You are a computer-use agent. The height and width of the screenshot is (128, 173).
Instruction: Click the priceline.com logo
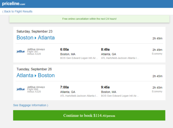click(14, 4)
